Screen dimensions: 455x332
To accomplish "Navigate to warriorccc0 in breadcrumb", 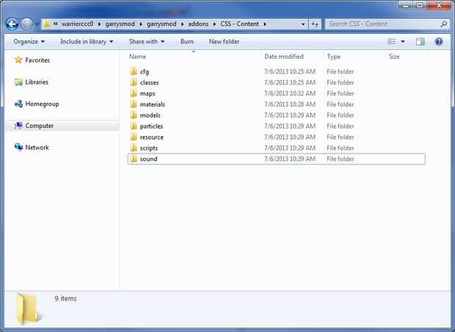I will 77,24.
